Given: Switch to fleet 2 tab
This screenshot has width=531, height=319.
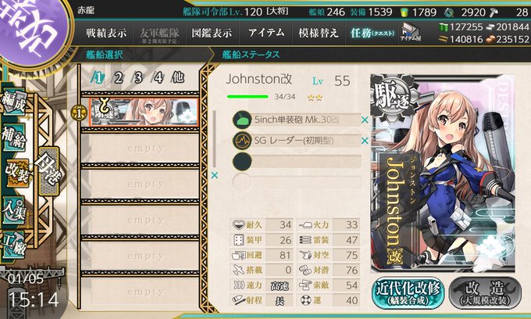Looking at the screenshot, I should [x=118, y=78].
